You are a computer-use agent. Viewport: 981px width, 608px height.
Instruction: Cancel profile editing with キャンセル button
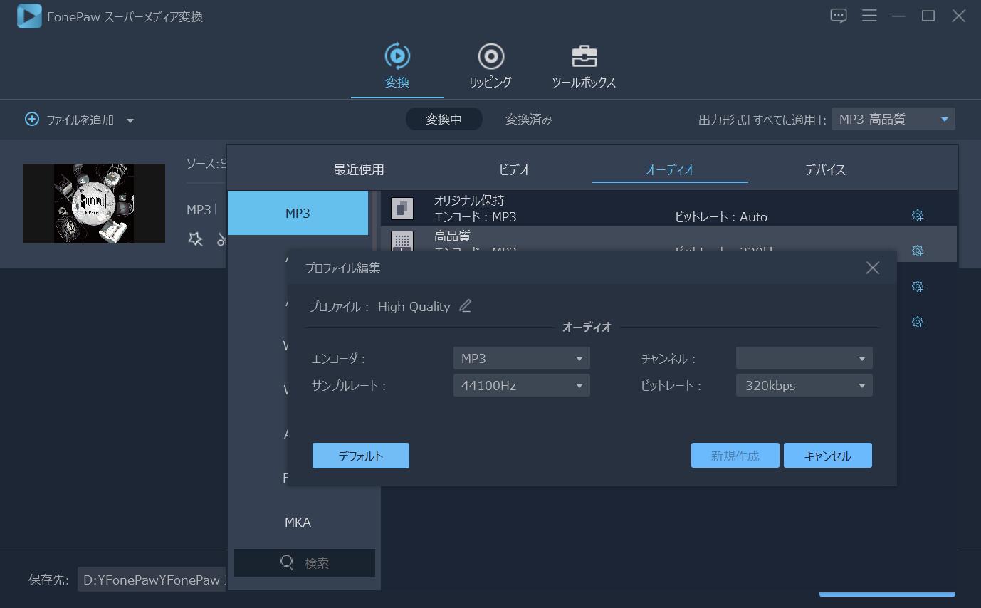tap(827, 455)
